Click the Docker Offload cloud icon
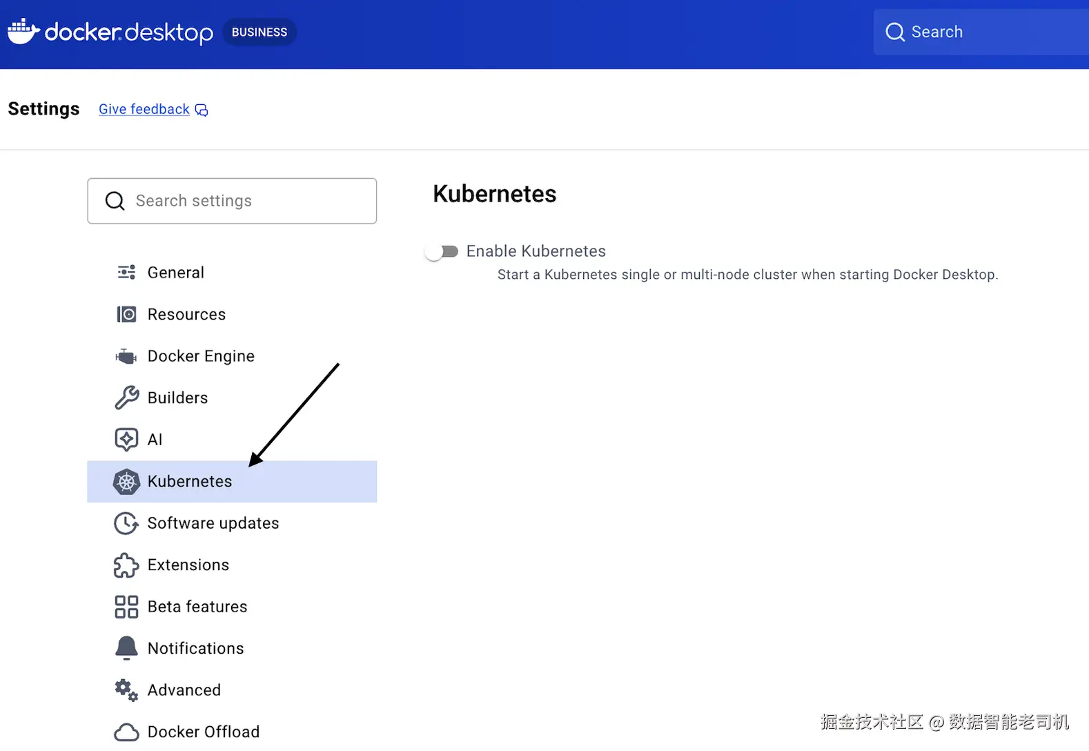 [x=126, y=732]
